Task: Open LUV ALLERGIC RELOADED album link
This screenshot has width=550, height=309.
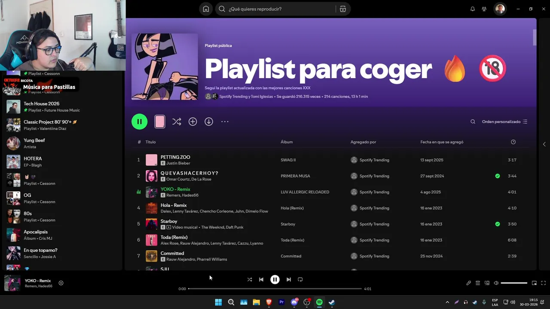Action: click(305, 192)
